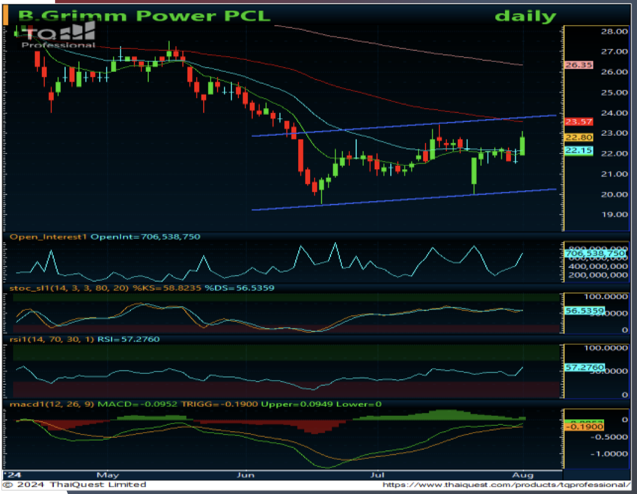Click the cyan 22.15 price tag
Screen dimensions: 637x494
[x=579, y=151]
